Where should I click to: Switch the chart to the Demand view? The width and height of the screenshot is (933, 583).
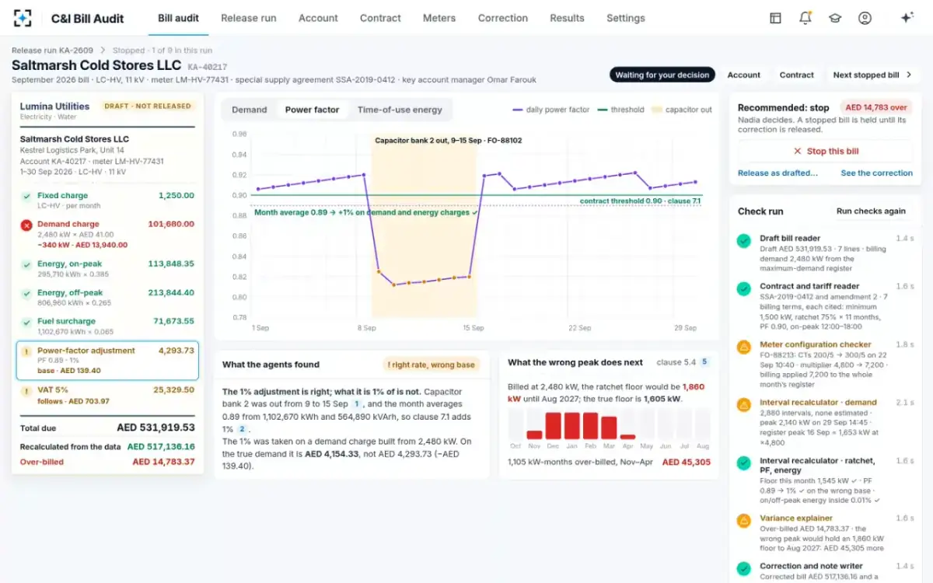coord(249,110)
